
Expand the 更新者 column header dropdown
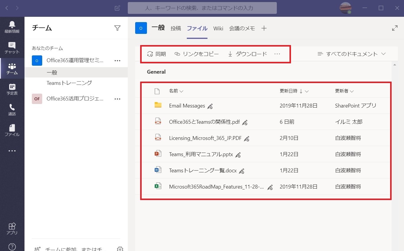tap(344, 91)
